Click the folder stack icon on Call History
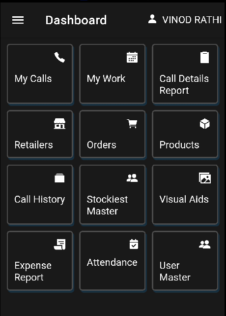Screen dimensions: 226x316 [x=59, y=178]
